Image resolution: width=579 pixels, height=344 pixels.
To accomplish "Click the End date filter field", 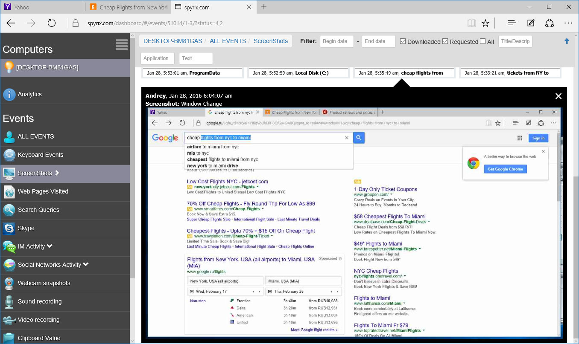I will pos(378,41).
